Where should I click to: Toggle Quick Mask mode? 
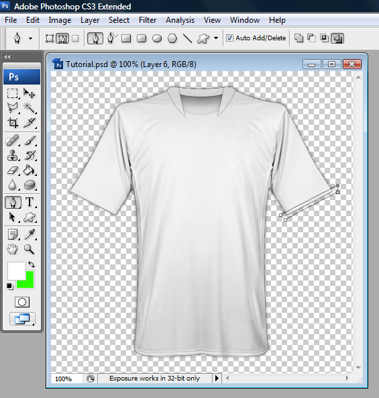coord(22,302)
